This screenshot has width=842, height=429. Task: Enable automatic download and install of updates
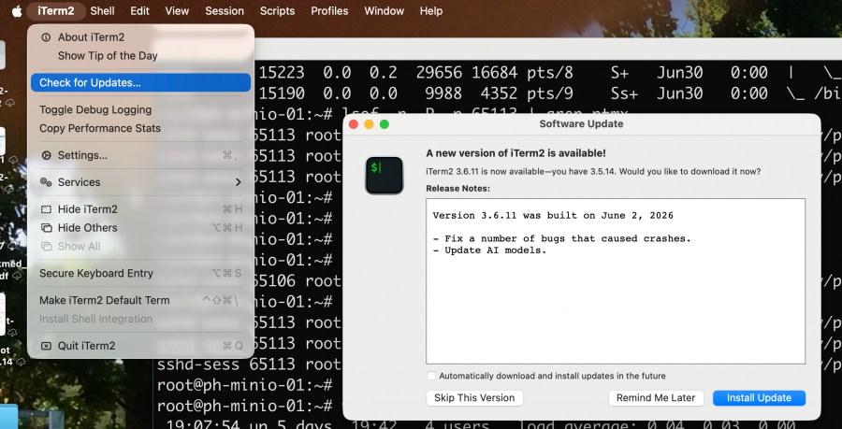[431, 376]
